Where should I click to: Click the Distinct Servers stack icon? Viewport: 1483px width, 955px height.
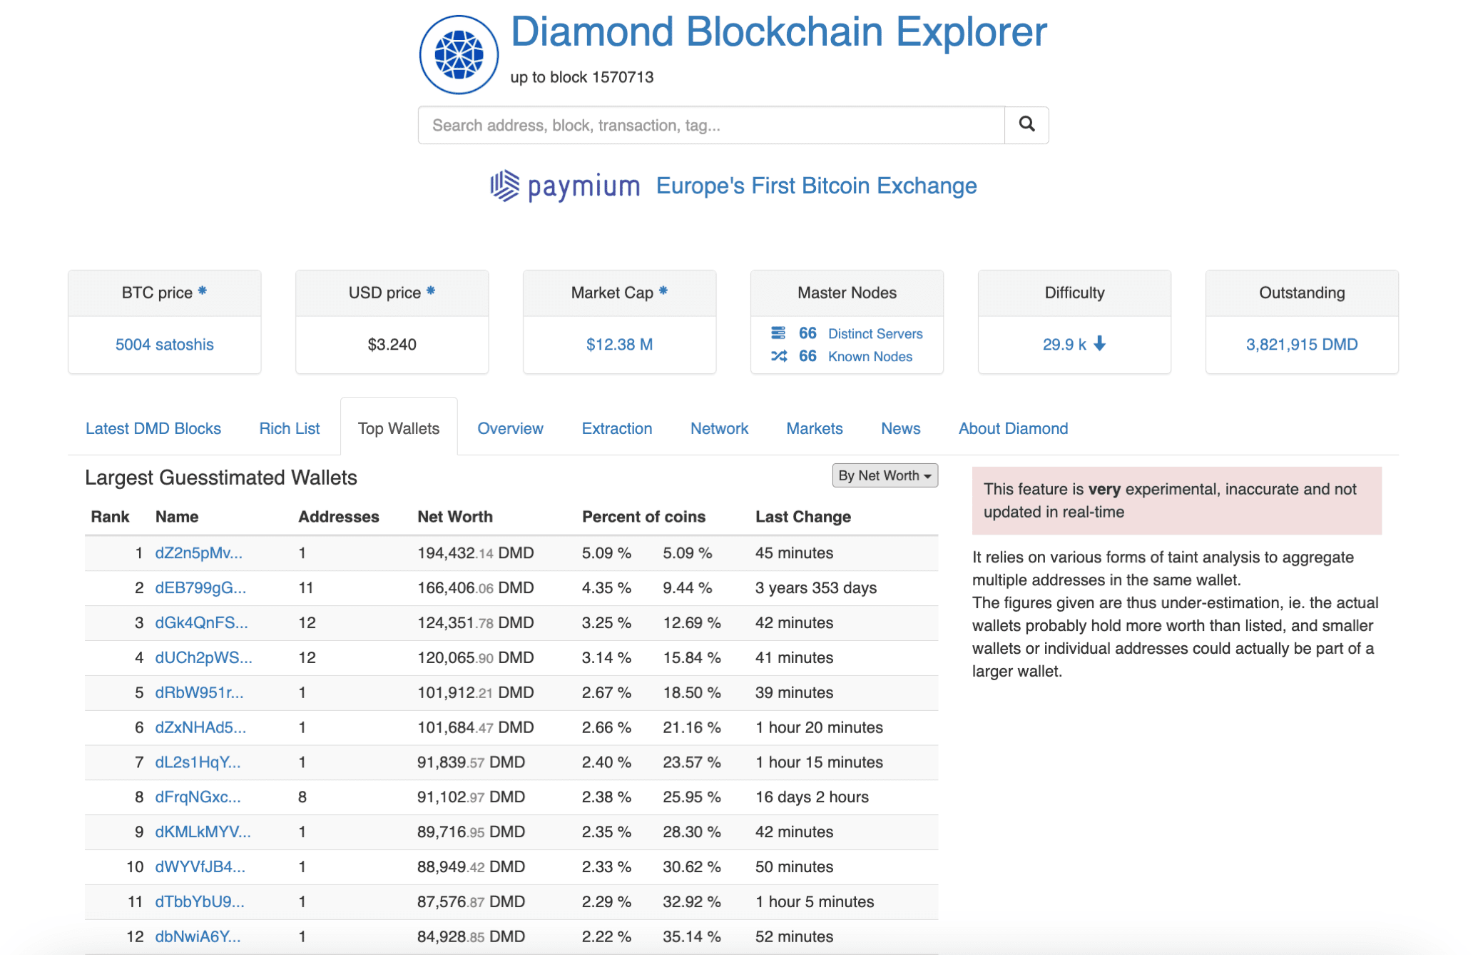click(778, 333)
